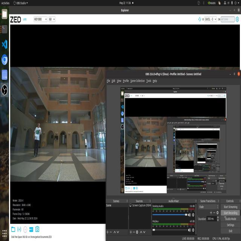
Task: Open the OBS View menu
Action: [119, 81]
